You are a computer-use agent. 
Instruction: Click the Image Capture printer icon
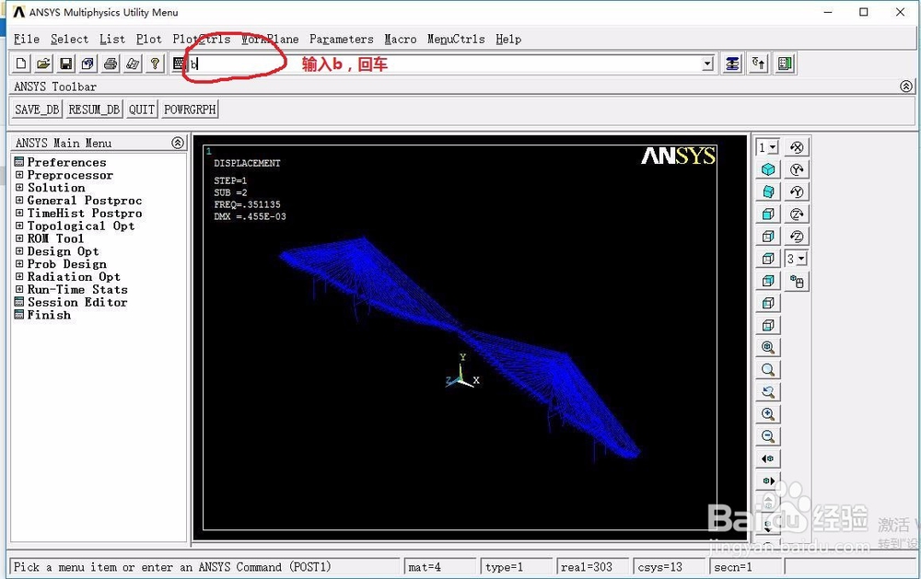coord(111,64)
